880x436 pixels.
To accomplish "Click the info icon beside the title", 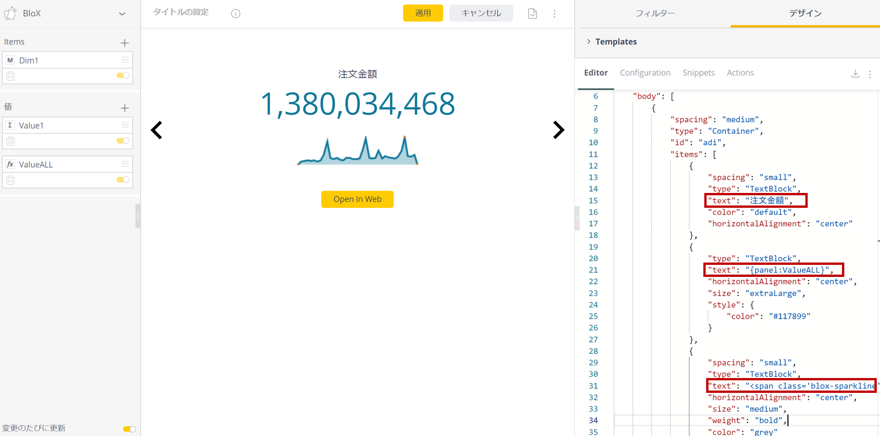I will coord(236,13).
